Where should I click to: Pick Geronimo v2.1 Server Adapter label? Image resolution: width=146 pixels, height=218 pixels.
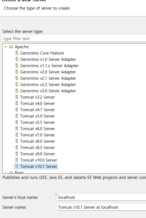48,78
